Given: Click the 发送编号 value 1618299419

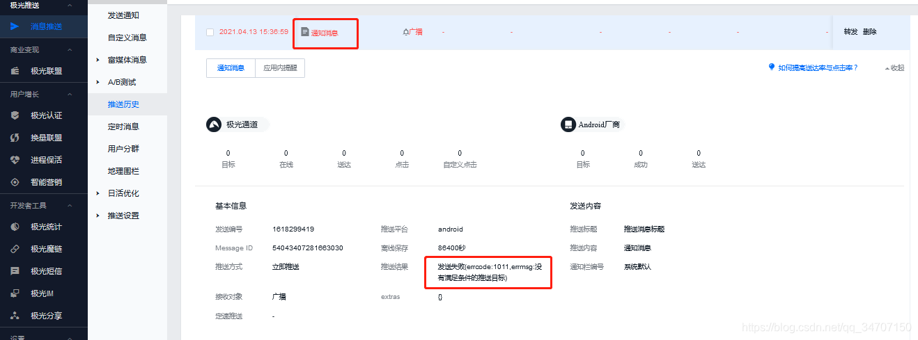Looking at the screenshot, I should coord(293,229).
